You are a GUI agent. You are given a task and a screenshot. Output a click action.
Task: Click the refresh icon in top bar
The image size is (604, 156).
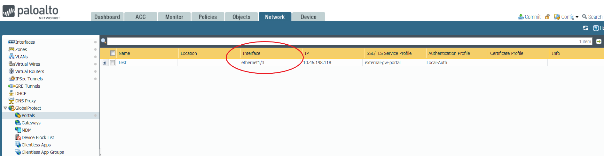(585, 28)
